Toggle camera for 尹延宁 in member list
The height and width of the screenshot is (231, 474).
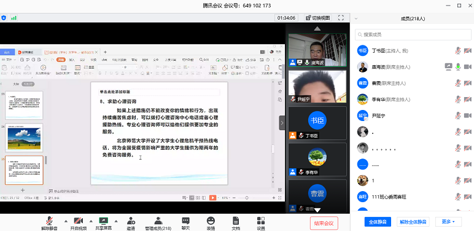(468, 116)
